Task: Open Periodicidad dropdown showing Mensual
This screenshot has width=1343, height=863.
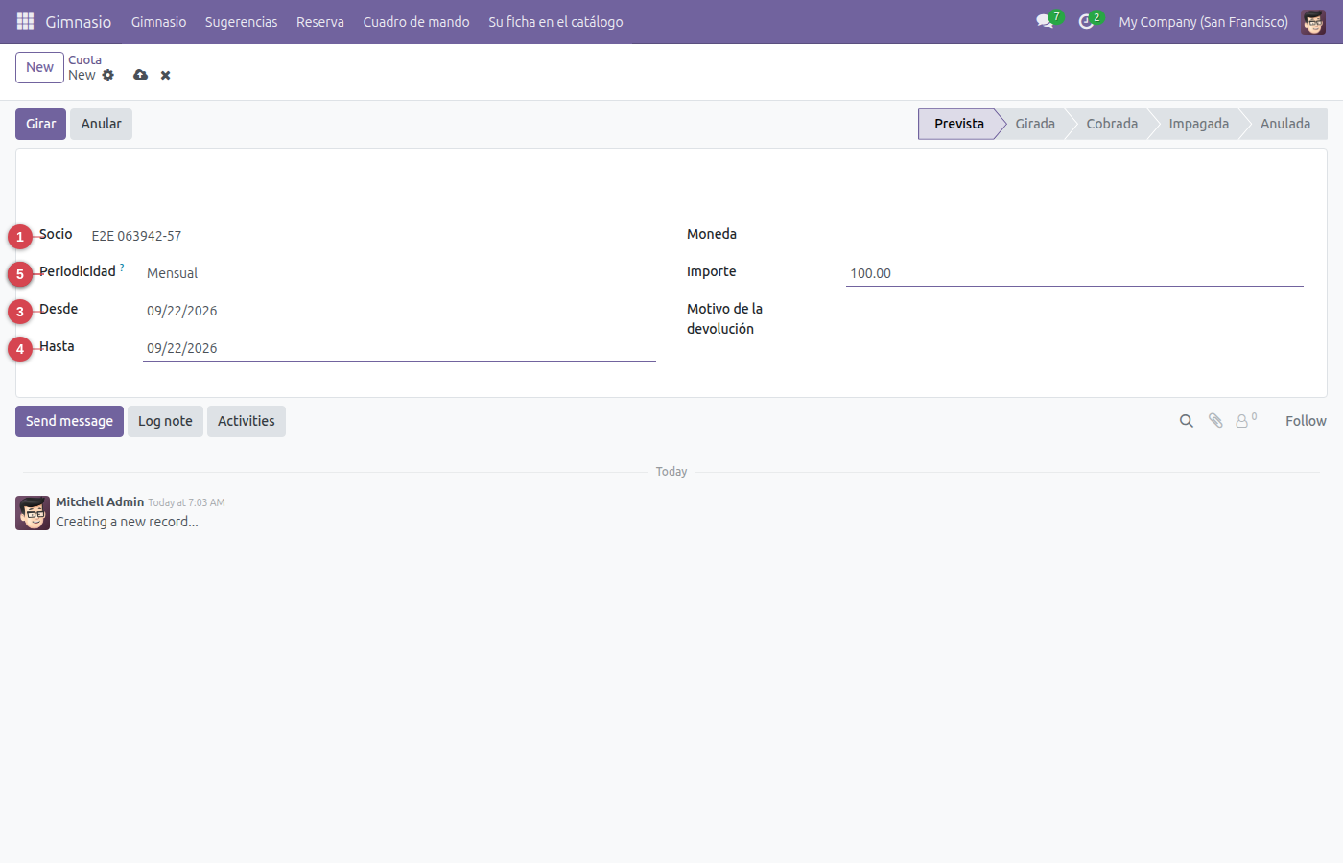Action: click(399, 273)
